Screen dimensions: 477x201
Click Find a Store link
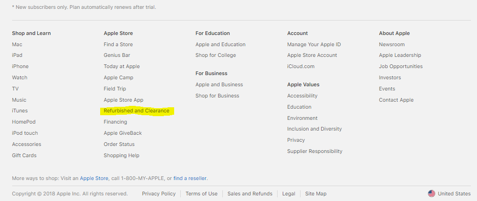[x=118, y=44]
